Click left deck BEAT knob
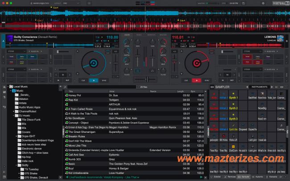Screen dimensions: 290x181 (127, 60)
